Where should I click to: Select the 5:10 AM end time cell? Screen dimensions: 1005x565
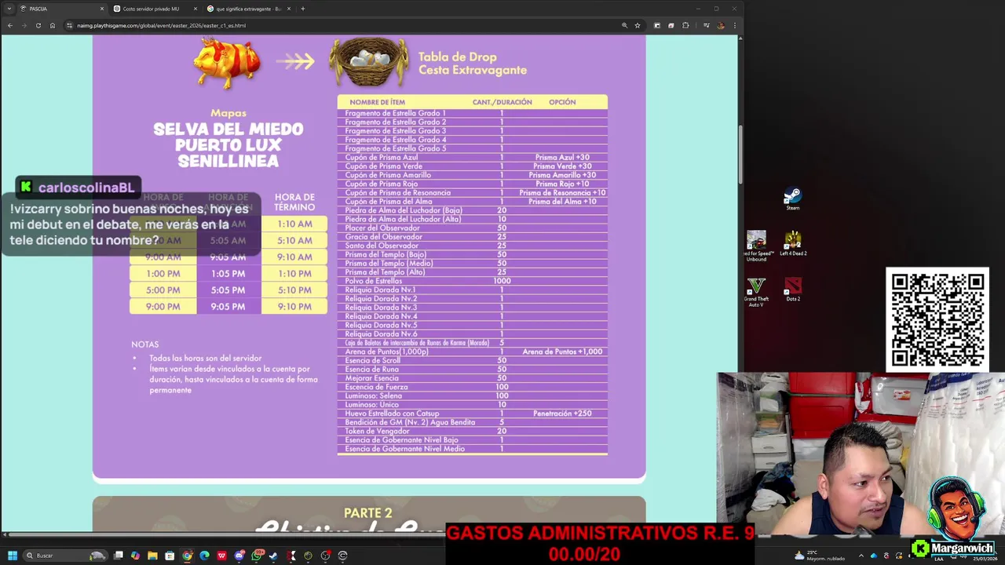[294, 240]
